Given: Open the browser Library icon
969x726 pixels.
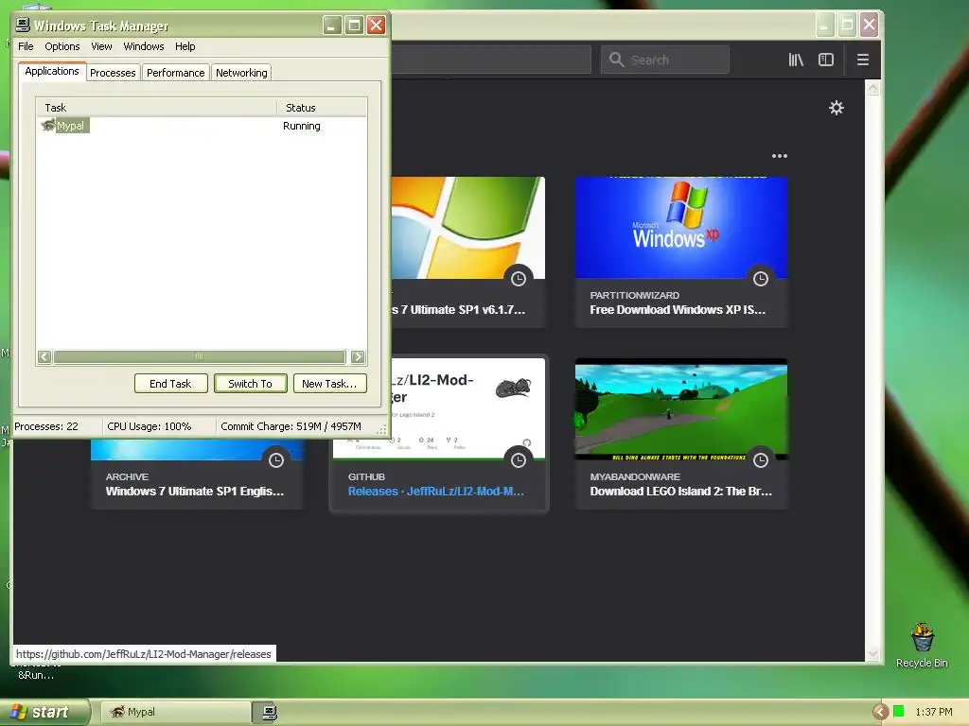Looking at the screenshot, I should click(795, 60).
